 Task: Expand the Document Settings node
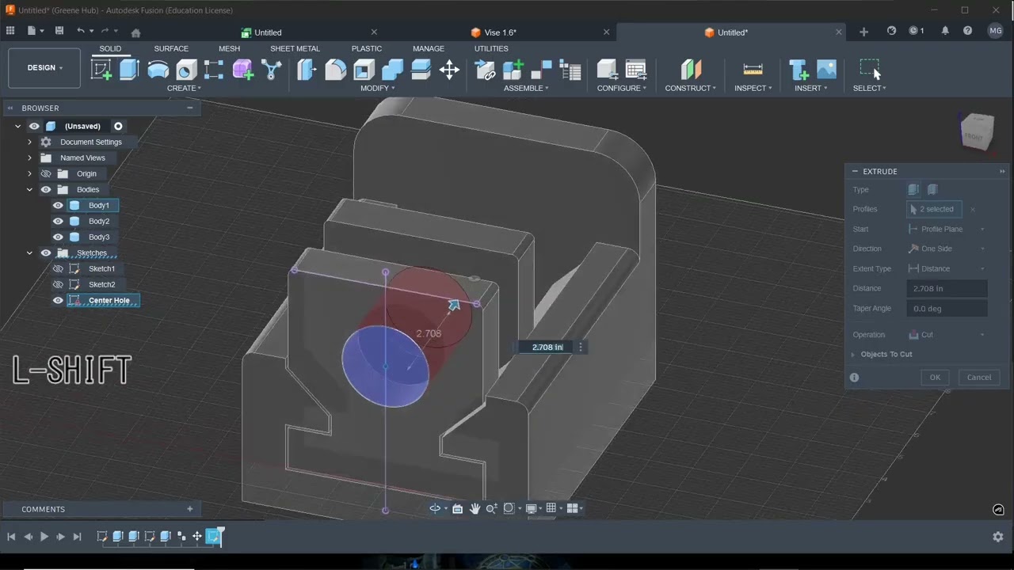pyautogui.click(x=29, y=142)
